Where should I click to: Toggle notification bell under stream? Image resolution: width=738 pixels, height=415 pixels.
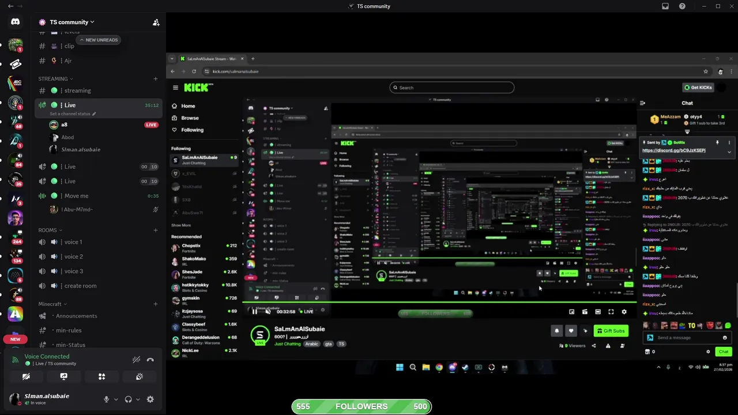(556, 331)
